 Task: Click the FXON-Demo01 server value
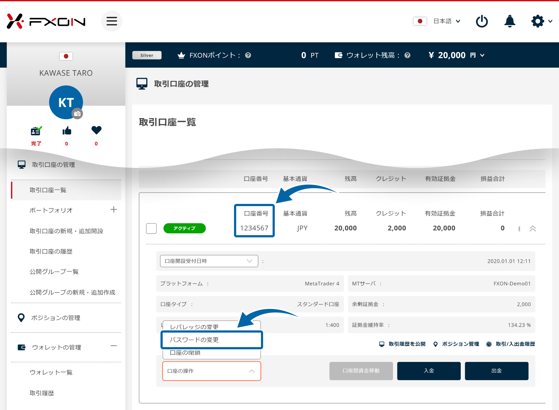512,284
